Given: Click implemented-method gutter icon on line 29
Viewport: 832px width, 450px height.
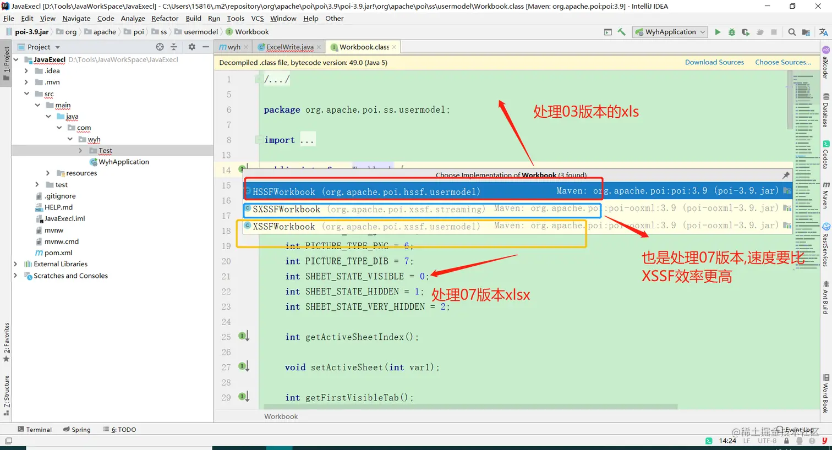Looking at the screenshot, I should [243, 397].
